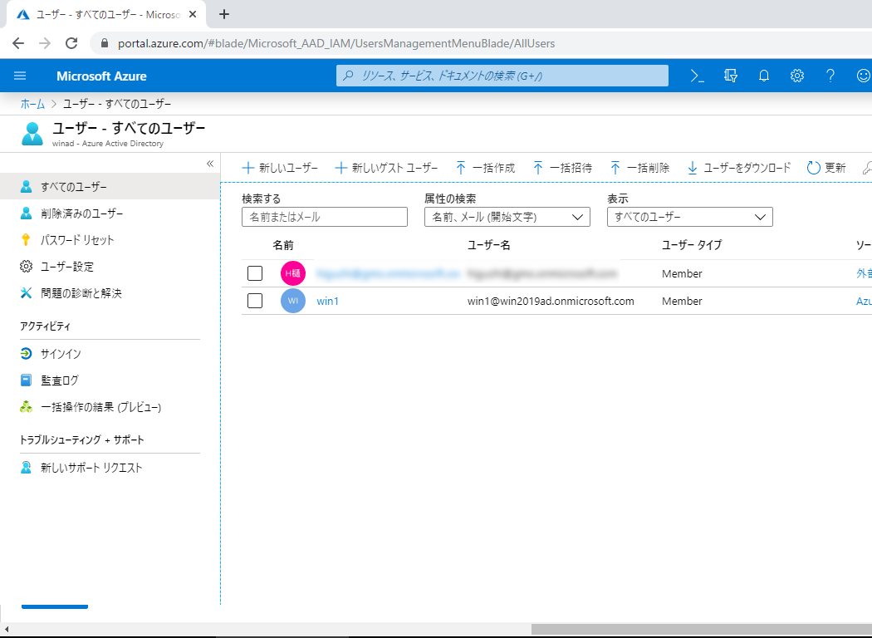Open 削除済みのユーザー in the sidebar
Image resolution: width=872 pixels, height=638 pixels.
tap(110, 213)
